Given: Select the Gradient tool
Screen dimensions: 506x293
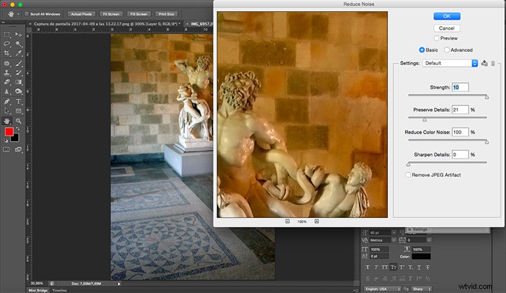Looking at the screenshot, I should coord(18,82).
